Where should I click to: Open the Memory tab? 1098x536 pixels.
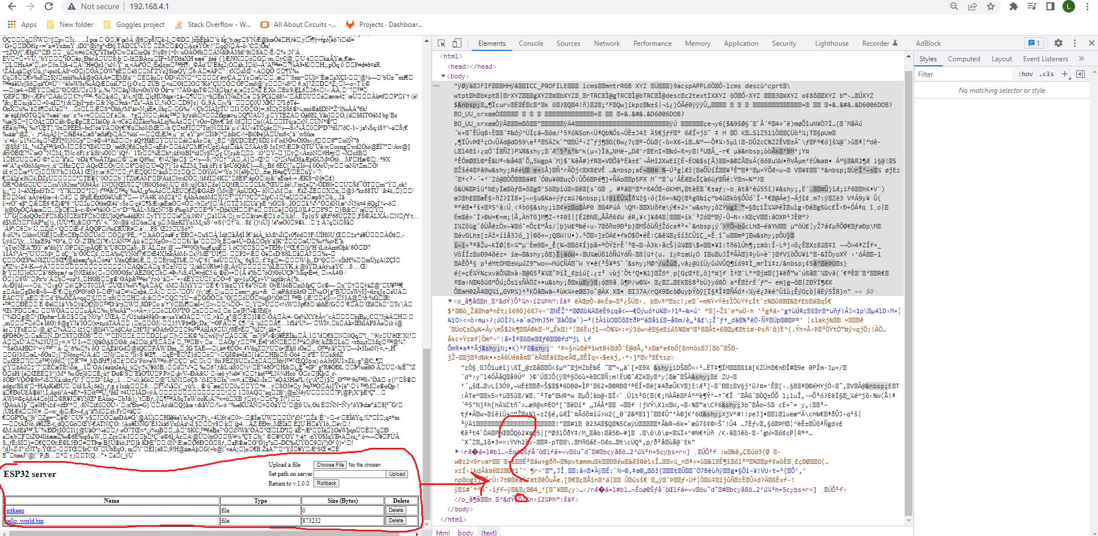tap(697, 44)
